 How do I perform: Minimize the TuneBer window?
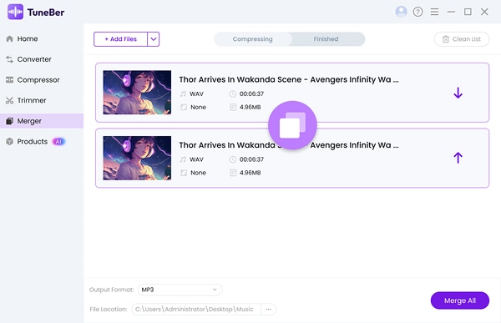tap(451, 12)
